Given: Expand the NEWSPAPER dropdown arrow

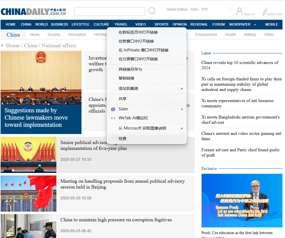Looking at the screenshot, I should click(x=255, y=25).
